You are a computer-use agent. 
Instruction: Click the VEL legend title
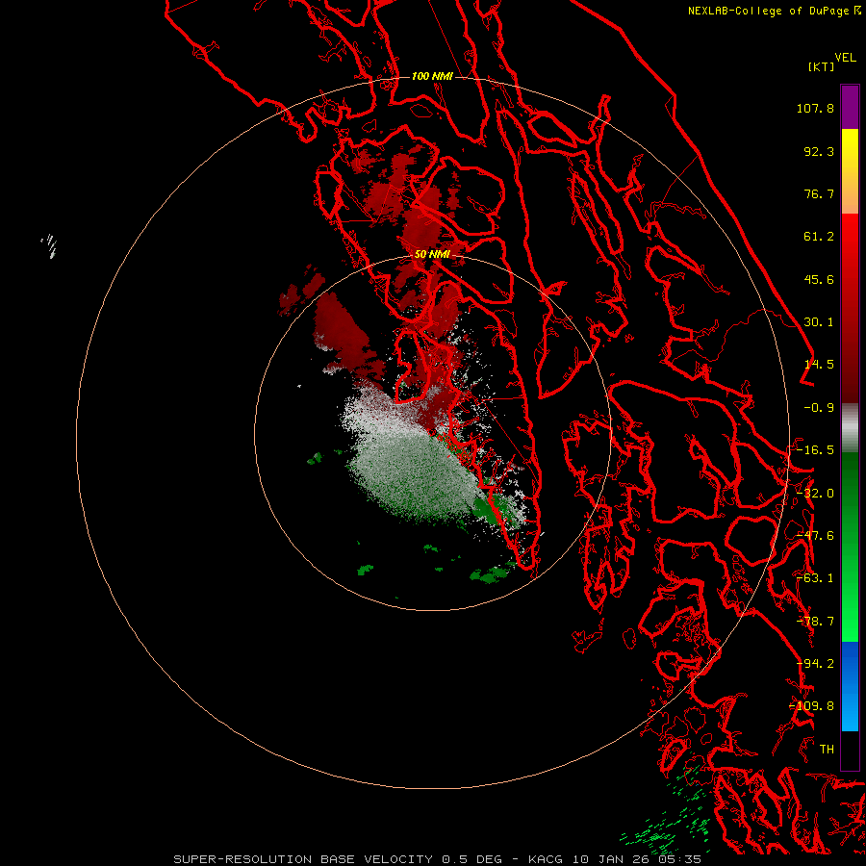845,58
